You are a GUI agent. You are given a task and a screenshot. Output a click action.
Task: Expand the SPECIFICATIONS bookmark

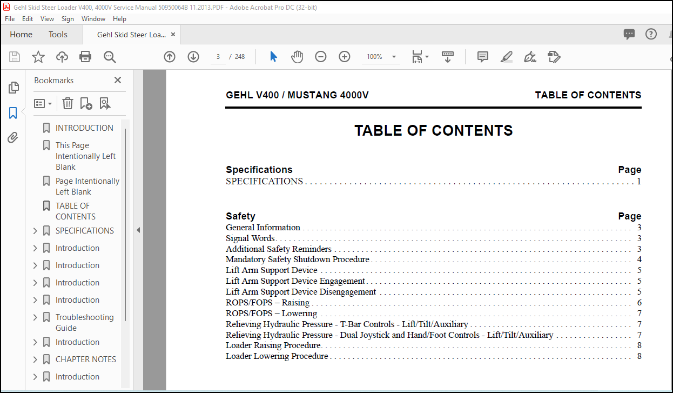[x=35, y=231]
